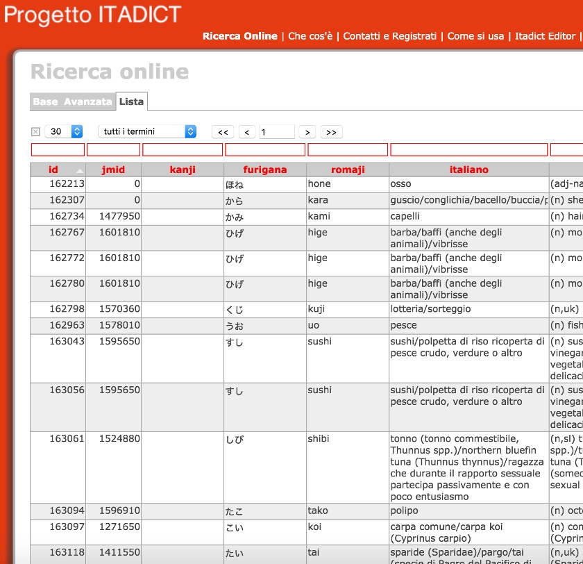Jump to last page with >> button
Image resolution: width=583 pixels, height=564 pixels.
point(331,132)
